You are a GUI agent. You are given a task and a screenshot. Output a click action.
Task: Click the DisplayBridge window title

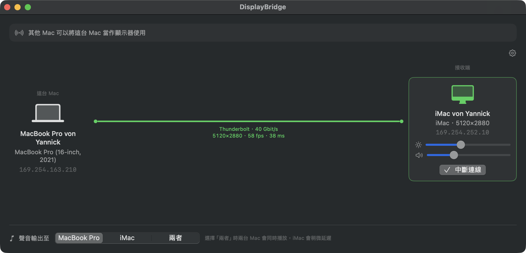tap(263, 7)
